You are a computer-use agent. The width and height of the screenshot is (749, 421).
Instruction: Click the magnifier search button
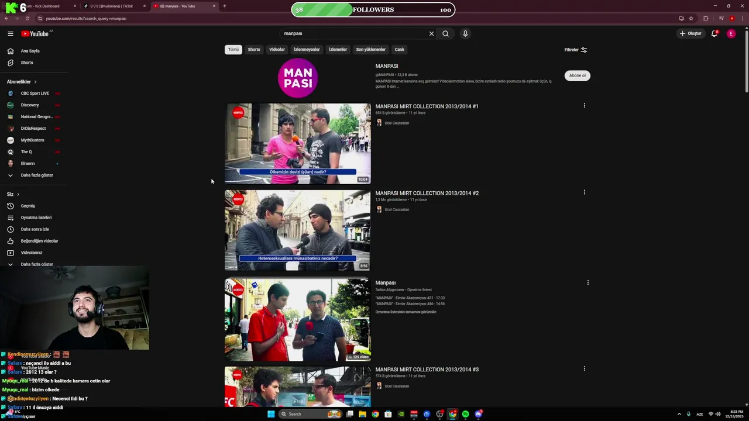click(445, 33)
